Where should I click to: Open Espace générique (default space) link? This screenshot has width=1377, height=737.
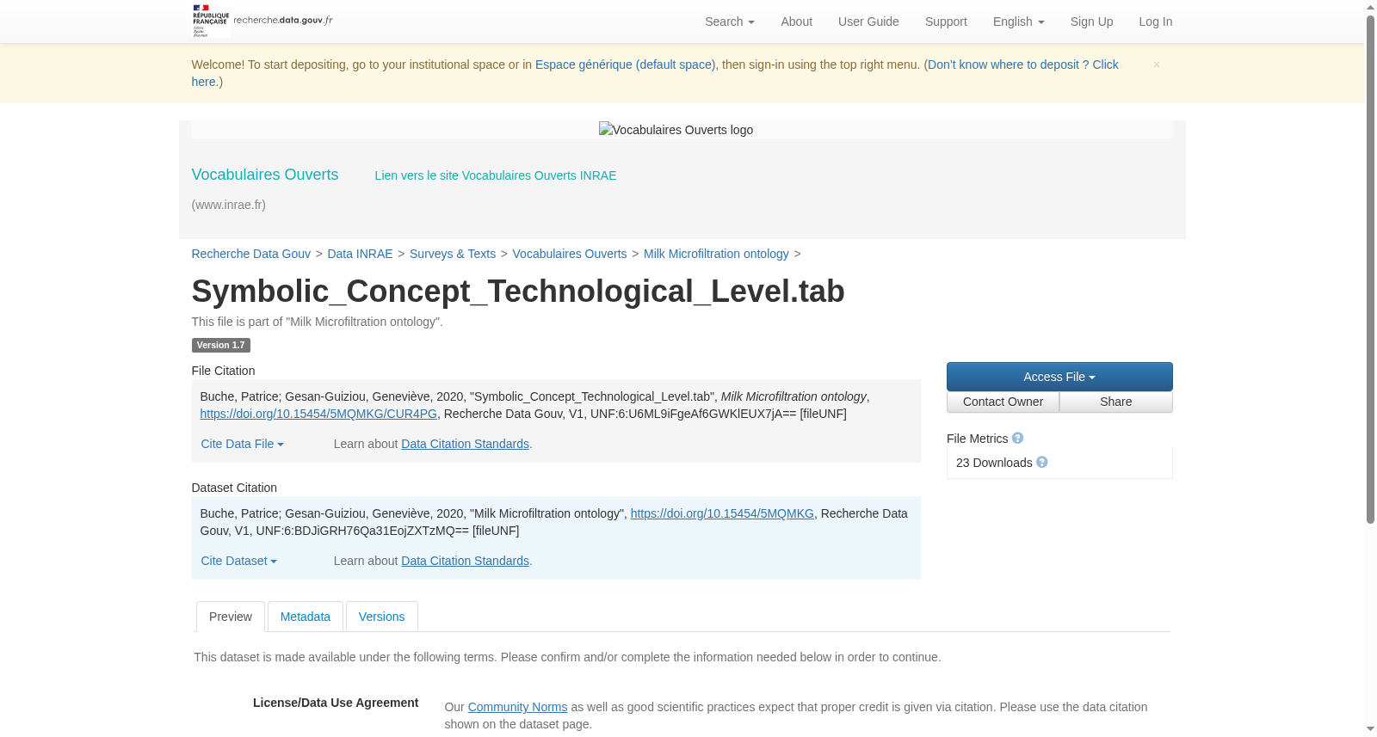(x=625, y=64)
